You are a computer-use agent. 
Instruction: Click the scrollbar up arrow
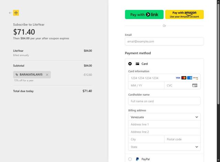pyautogui.click(x=218, y=1)
